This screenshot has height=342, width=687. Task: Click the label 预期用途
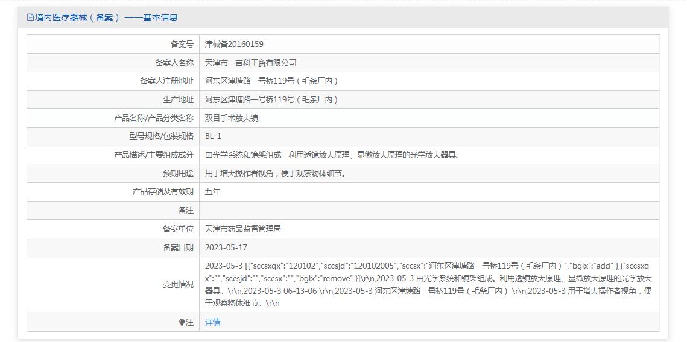pyautogui.click(x=179, y=173)
